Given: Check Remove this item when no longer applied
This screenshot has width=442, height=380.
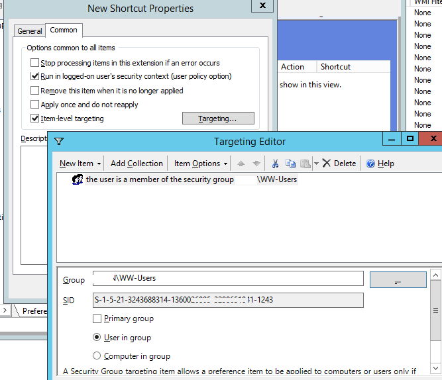Looking at the screenshot, I should point(34,91).
